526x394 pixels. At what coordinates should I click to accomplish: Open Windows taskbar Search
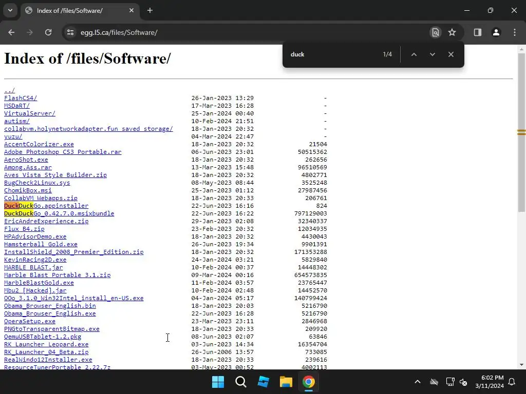[241, 382]
